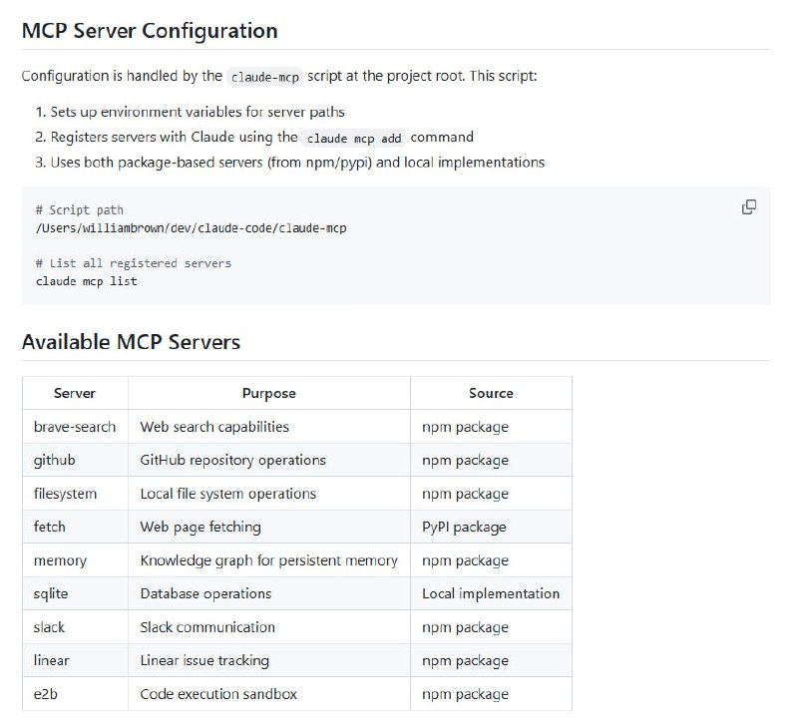Click the inline "claude mcp add" command
Image resolution: width=798 pixels, height=725 pixels.
[354, 138]
